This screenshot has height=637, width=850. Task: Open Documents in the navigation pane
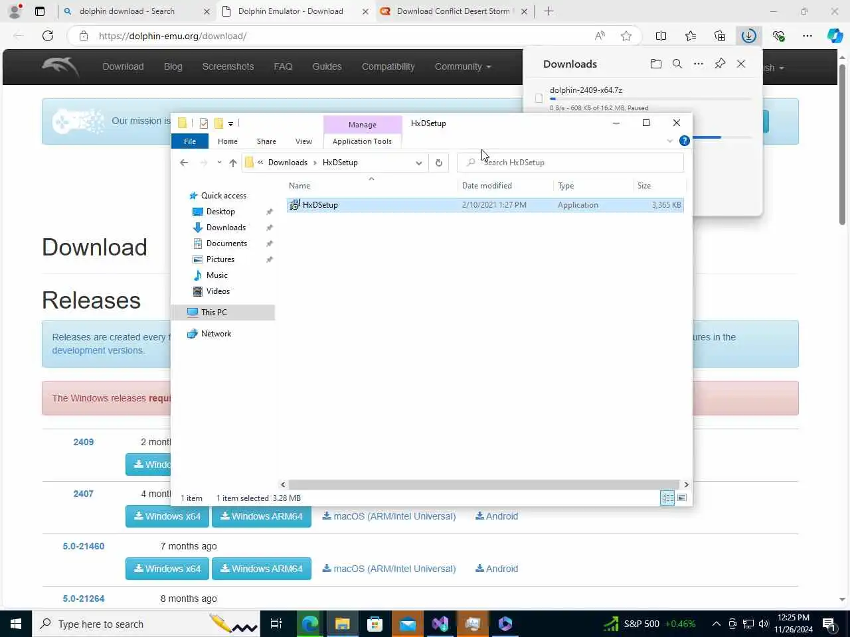(x=226, y=244)
